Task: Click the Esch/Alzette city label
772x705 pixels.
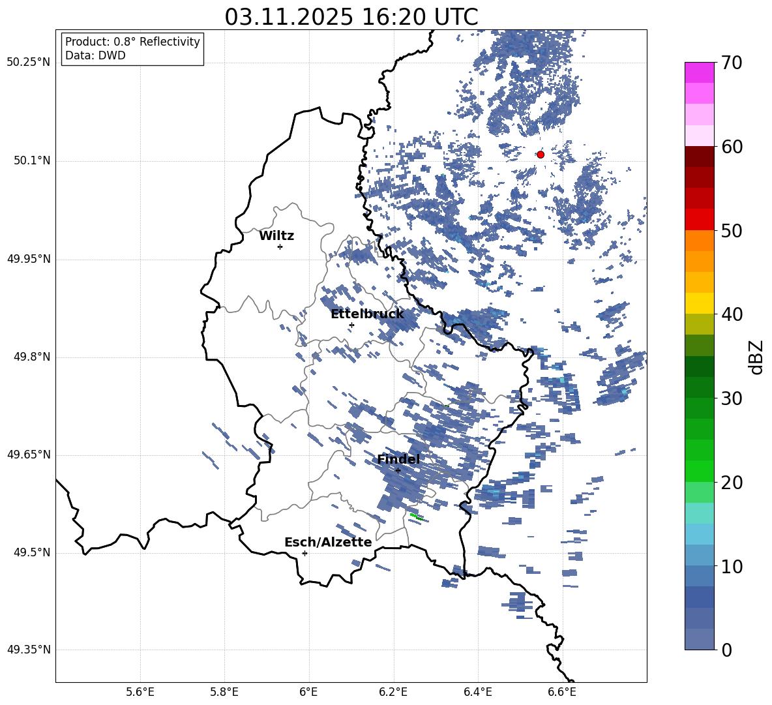Action: [x=328, y=542]
